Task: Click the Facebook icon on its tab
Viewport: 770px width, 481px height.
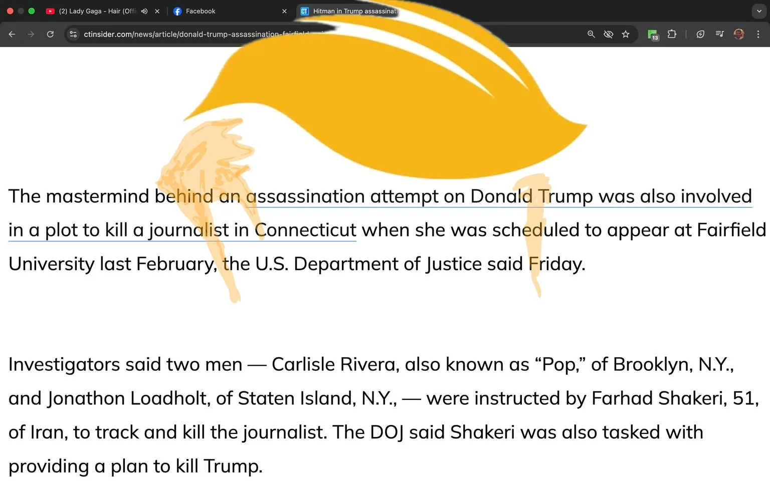Action: 177,11
